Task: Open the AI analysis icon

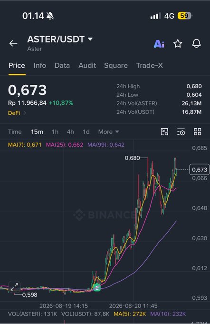Action: (x=159, y=44)
